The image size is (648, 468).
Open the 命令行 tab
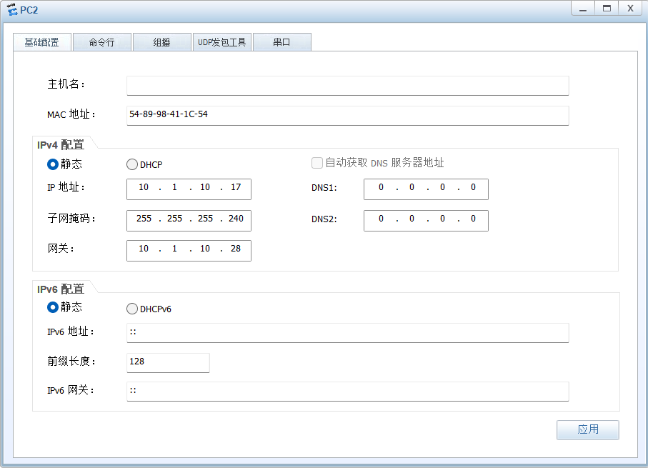[x=101, y=42]
